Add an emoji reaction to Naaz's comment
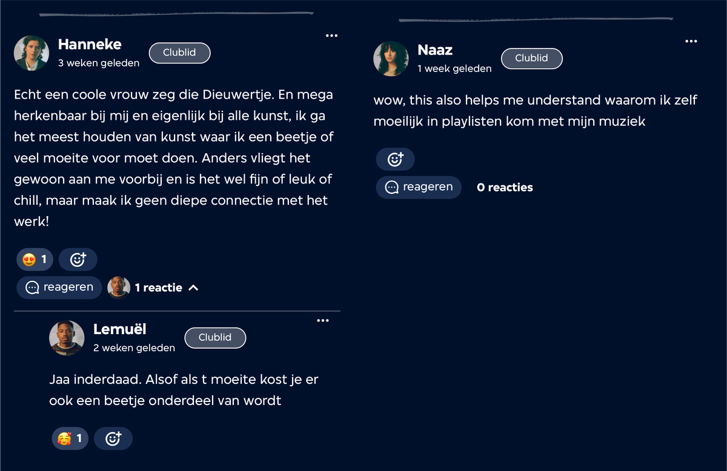This screenshot has width=727, height=471. [x=395, y=159]
